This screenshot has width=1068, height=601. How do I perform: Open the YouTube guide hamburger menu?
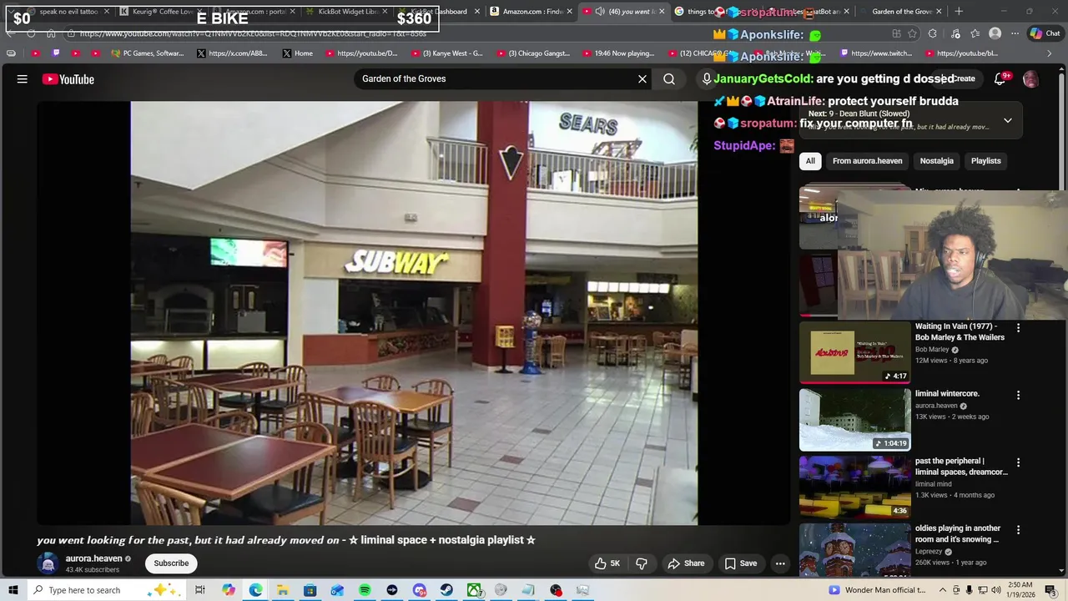(23, 79)
